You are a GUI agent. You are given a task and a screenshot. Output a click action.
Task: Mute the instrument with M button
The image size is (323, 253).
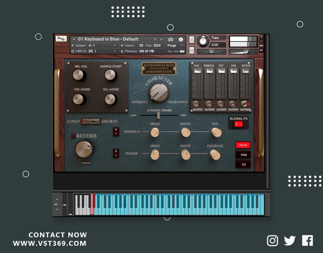tap(191, 50)
